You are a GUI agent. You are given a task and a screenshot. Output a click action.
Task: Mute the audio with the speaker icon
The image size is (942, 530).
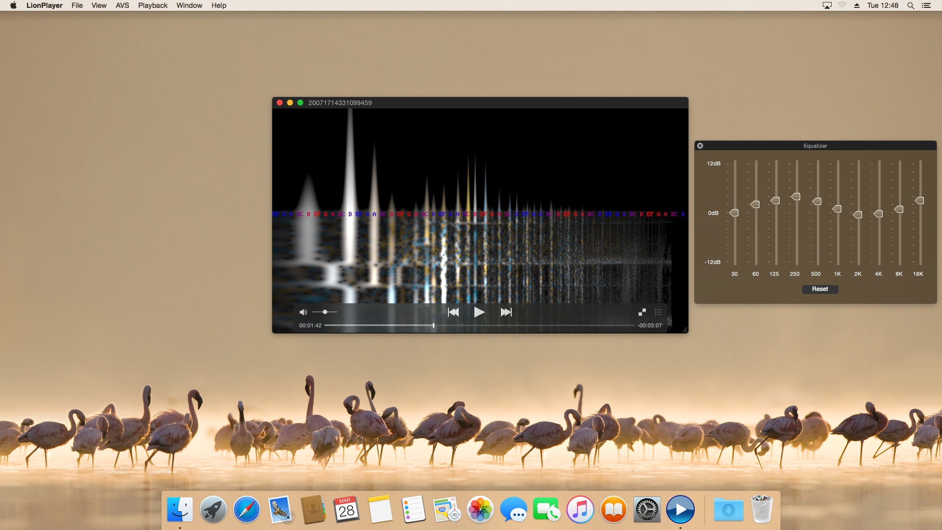(303, 312)
